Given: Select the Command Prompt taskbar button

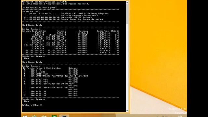Looking at the screenshot, I should (64, 116).
